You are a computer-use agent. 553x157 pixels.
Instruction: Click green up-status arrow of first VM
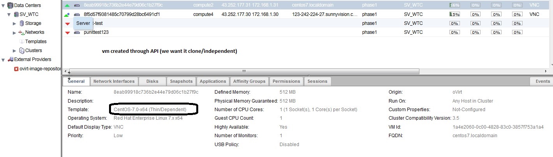click(67, 5)
